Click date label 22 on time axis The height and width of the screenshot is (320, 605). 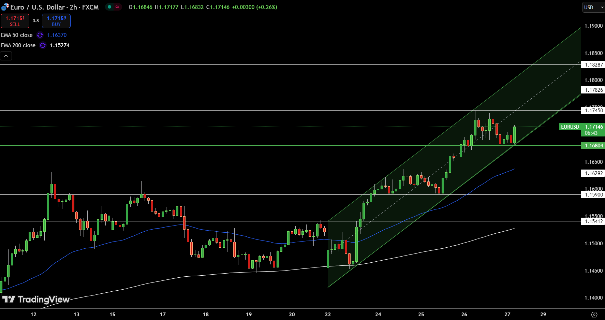(328, 315)
